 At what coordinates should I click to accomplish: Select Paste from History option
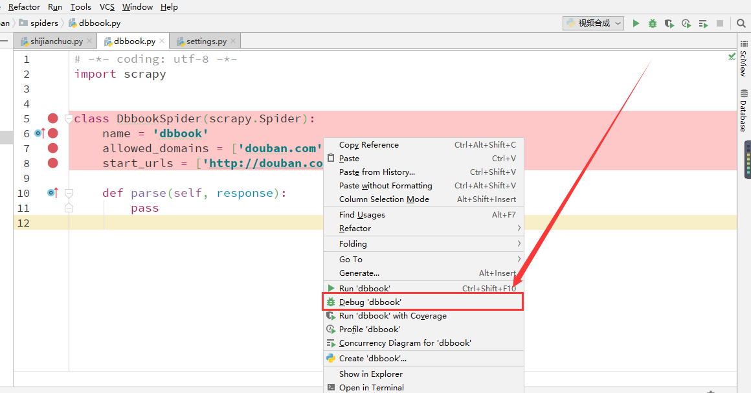coord(423,172)
